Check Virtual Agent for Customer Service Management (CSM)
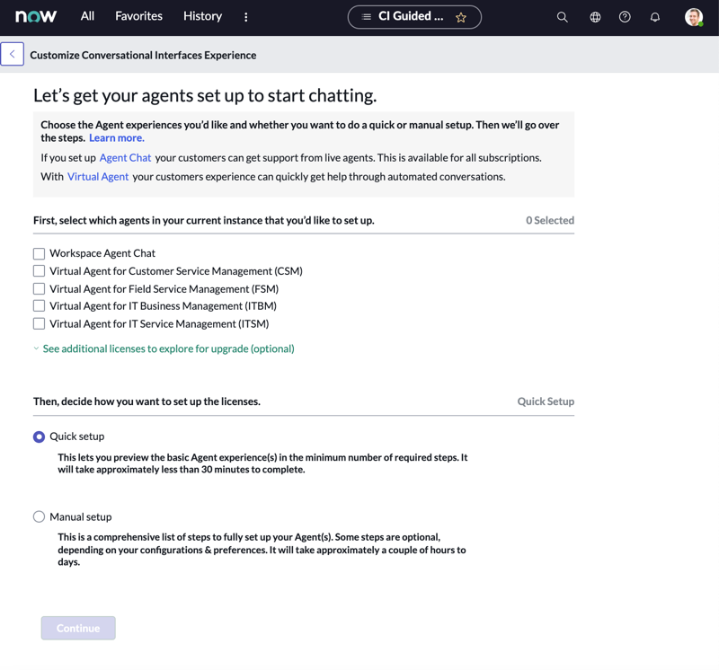The height and width of the screenshot is (670, 719). (x=39, y=271)
